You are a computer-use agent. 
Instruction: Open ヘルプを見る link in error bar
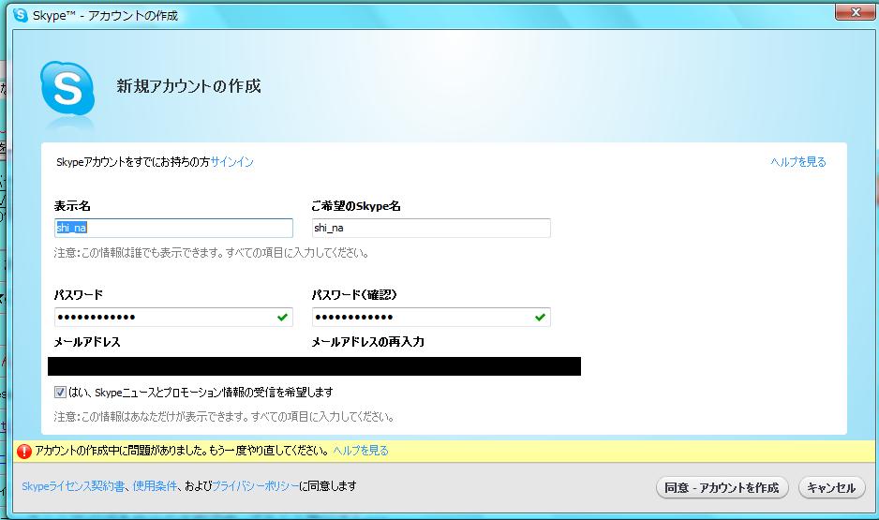(361, 451)
